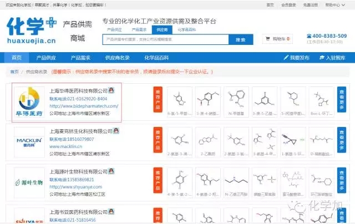
Task: Expand the 帮助中心 dropdown in top bar
Action: point(334,4)
